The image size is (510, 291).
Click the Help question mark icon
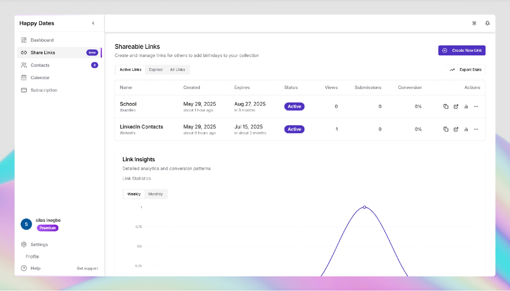pyautogui.click(x=24, y=268)
